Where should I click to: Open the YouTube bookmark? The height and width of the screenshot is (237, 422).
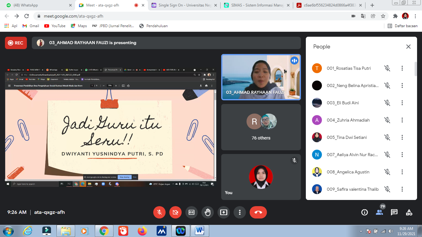[x=55, y=26]
